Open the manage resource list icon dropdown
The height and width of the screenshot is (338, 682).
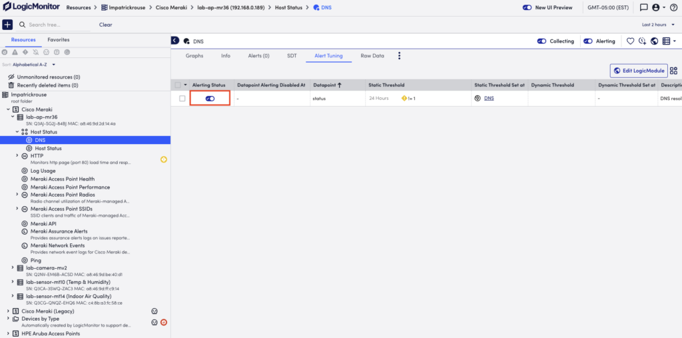point(669,41)
